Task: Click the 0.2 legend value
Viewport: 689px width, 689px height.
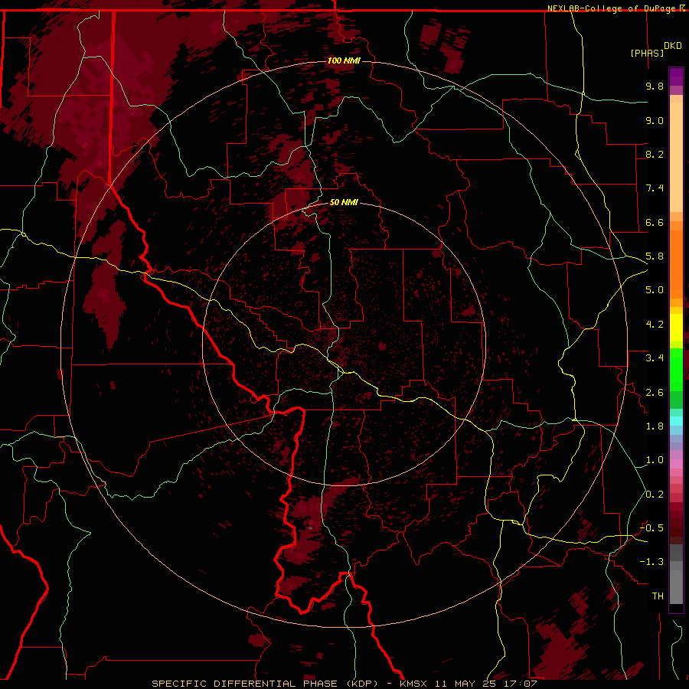Action: click(655, 495)
